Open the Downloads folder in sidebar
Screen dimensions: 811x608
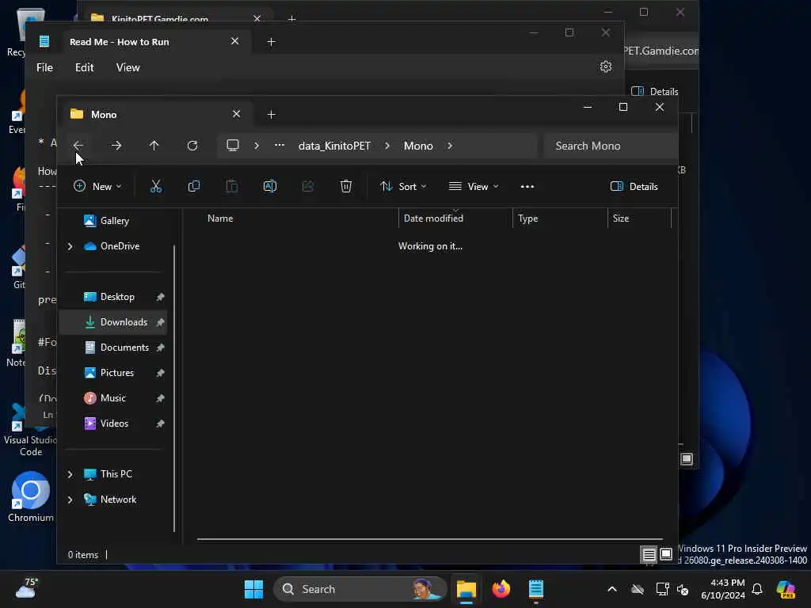pos(114,322)
